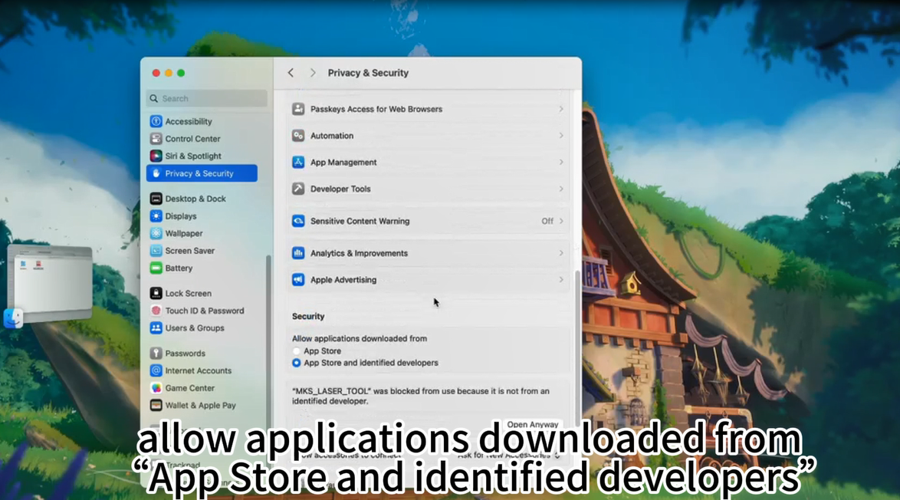Open App Management row chevron
Viewport: 900px width, 500px height.
tap(561, 162)
